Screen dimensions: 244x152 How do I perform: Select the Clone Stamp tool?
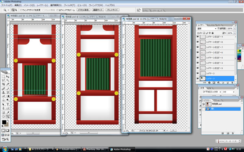(3, 92)
